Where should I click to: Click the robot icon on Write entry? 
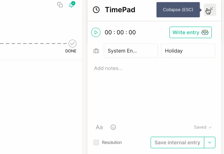click(205, 32)
